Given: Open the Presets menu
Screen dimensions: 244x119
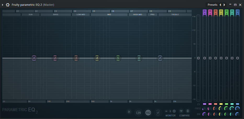Looking at the screenshot, I should coord(212,5).
